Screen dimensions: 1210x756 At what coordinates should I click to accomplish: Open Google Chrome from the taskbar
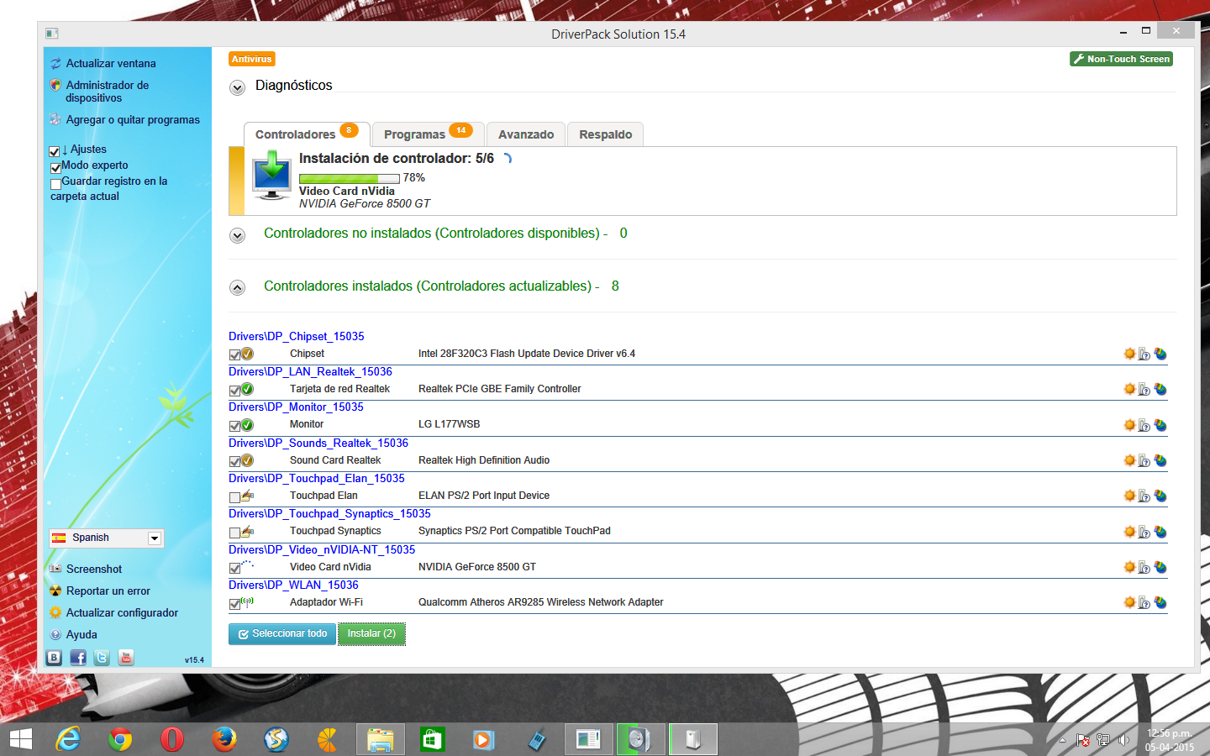click(120, 739)
